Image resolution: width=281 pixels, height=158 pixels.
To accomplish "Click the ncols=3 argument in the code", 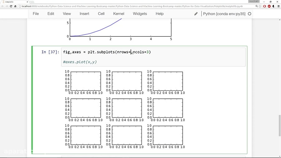I will tap(141, 52).
